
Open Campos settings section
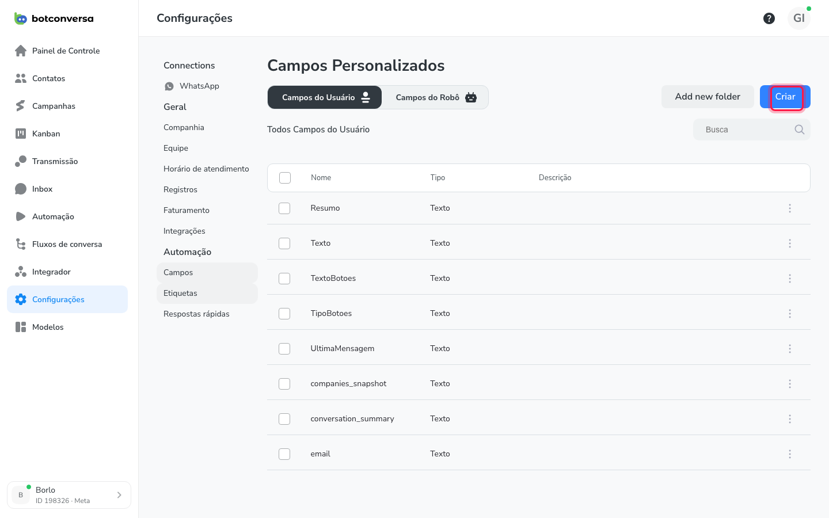click(207, 273)
